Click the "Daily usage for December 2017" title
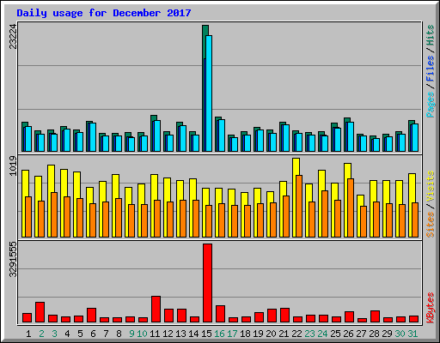Viewport: 440px width, 343px height. coord(104,13)
